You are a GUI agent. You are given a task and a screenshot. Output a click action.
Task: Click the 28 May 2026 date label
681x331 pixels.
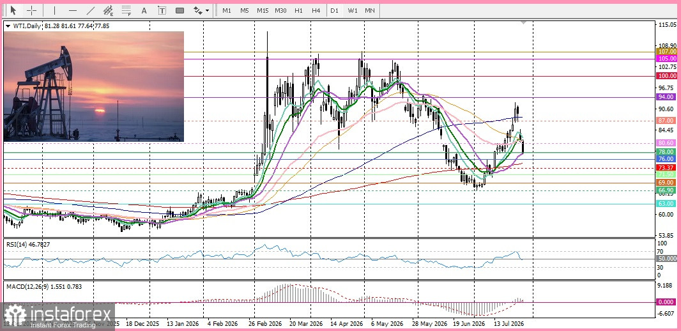click(x=429, y=324)
